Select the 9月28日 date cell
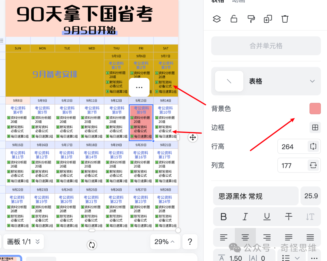This screenshot has width=327, height=261. pos(166,190)
